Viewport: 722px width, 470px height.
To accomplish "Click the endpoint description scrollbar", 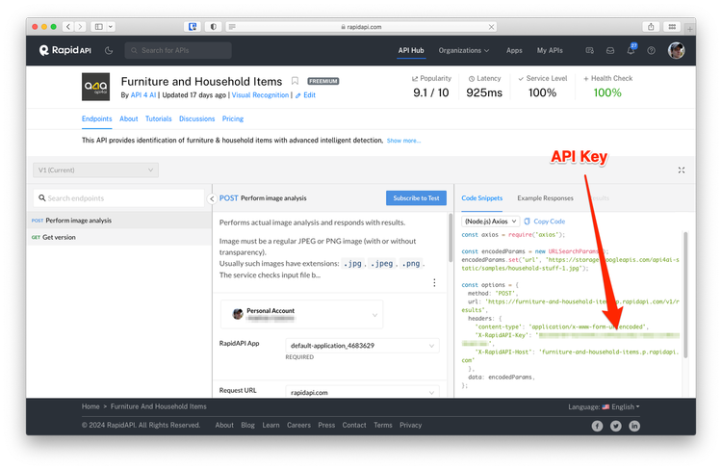I will tap(451, 239).
